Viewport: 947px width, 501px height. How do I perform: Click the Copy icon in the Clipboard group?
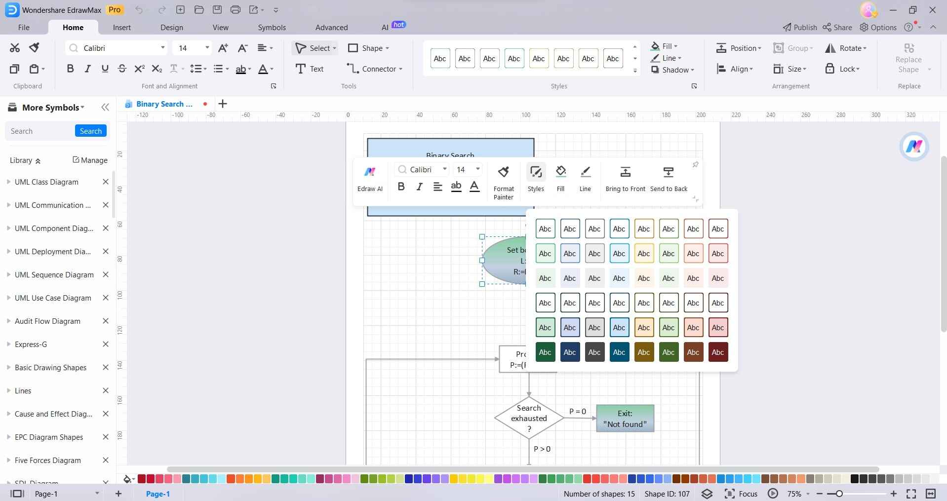coord(15,69)
